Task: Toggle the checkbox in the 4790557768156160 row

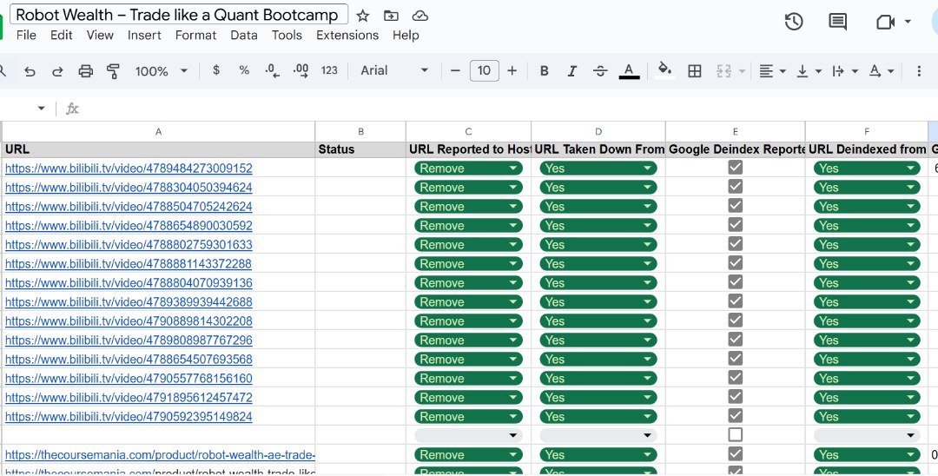Action: (736, 377)
